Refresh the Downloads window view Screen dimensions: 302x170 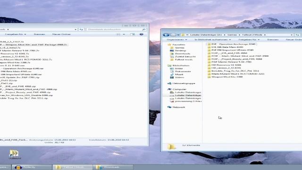pos(81,29)
